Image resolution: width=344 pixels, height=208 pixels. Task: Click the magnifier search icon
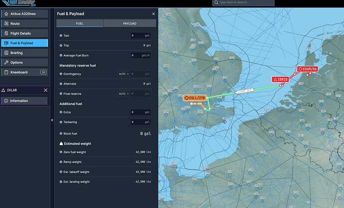216,2
